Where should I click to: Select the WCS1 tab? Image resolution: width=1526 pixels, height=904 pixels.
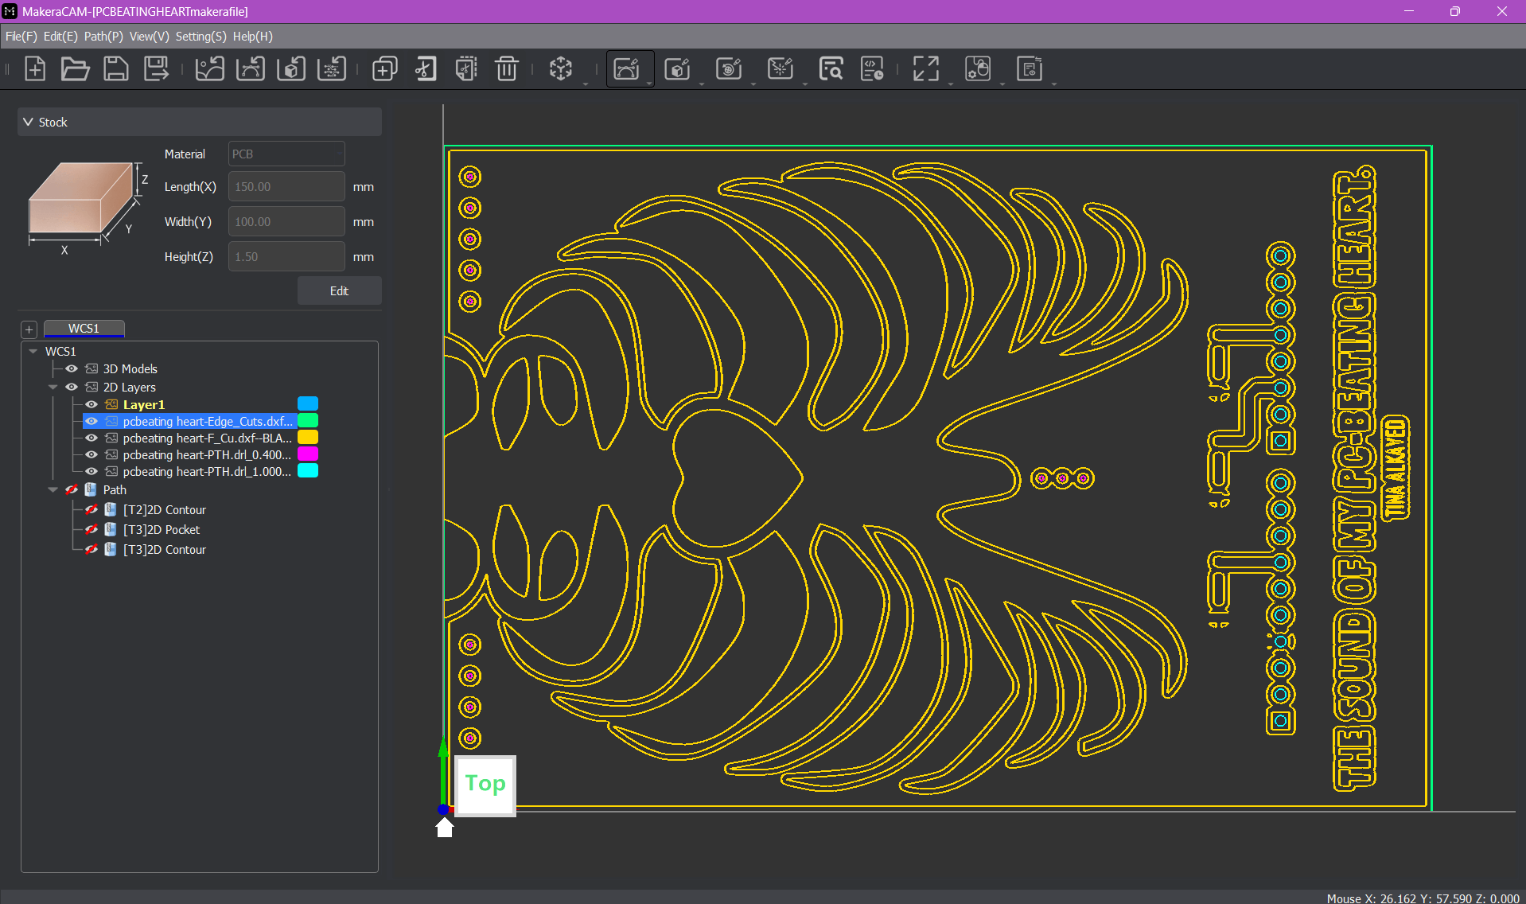point(84,329)
